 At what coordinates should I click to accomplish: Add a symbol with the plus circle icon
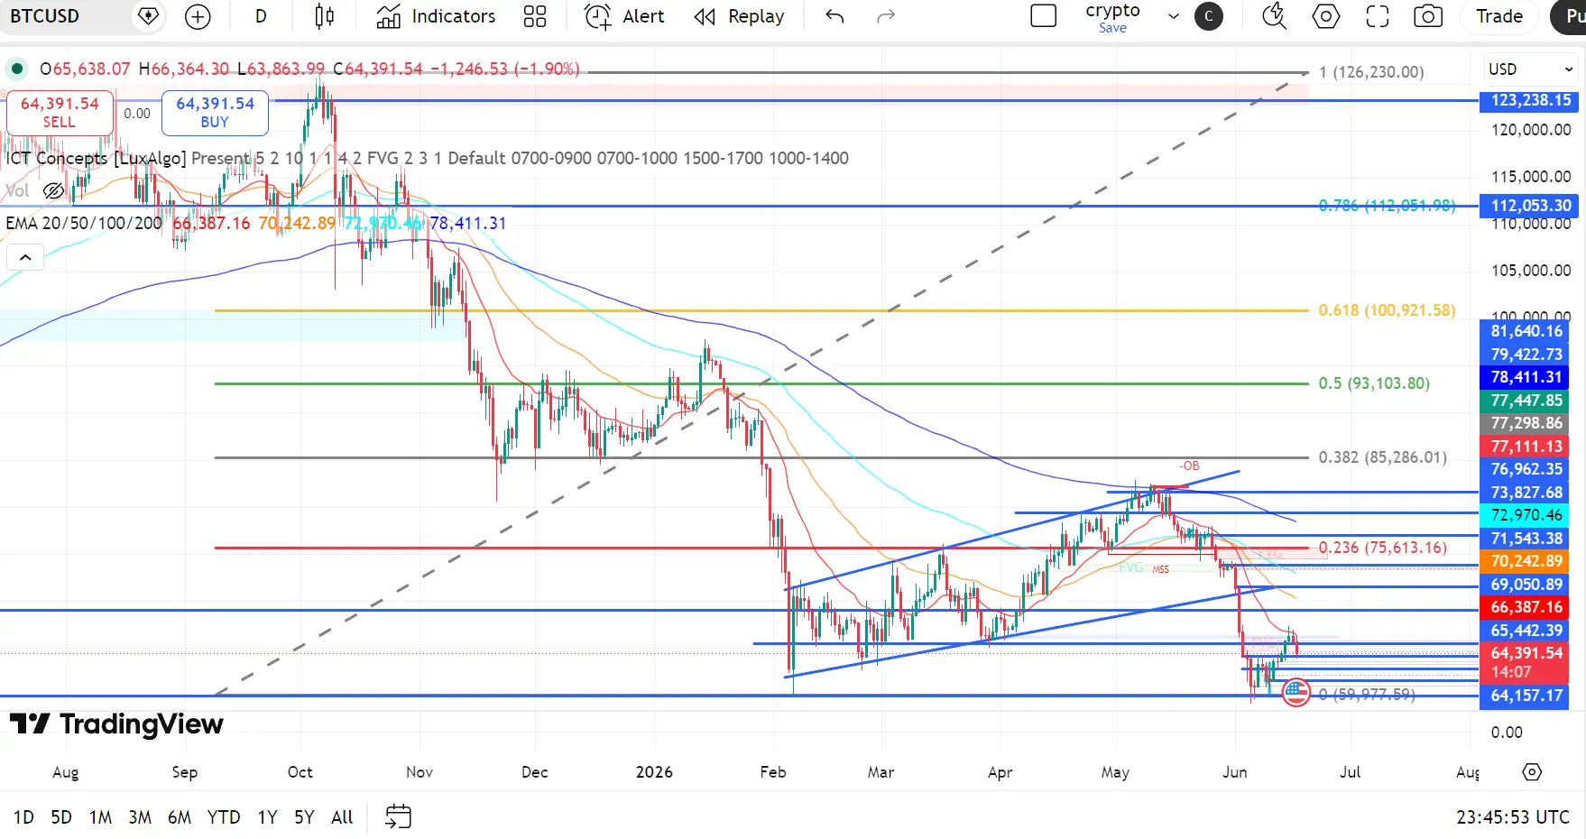point(198,16)
